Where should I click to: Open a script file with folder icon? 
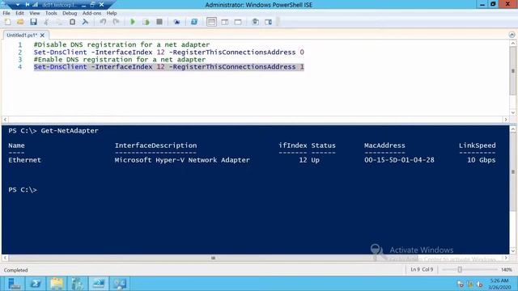click(x=20, y=22)
